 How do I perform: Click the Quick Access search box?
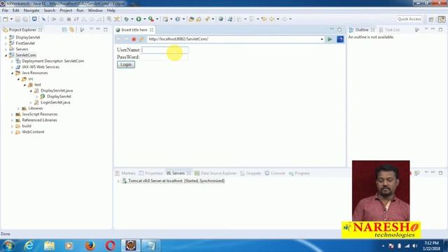pyautogui.click(x=409, y=19)
